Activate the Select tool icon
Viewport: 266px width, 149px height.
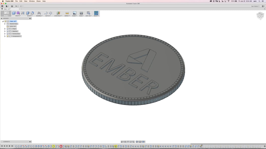pyautogui.click(x=96, y=13)
